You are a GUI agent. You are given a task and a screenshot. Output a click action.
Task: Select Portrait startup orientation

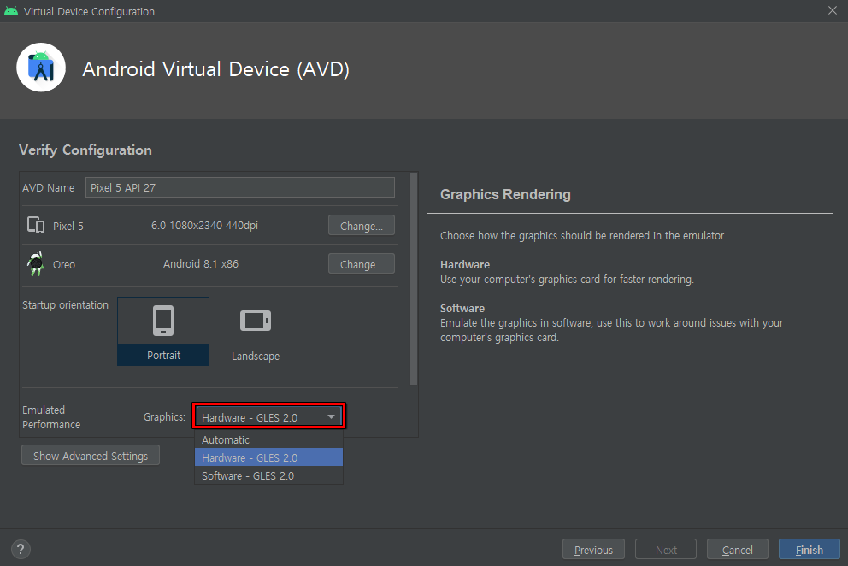[x=163, y=331]
